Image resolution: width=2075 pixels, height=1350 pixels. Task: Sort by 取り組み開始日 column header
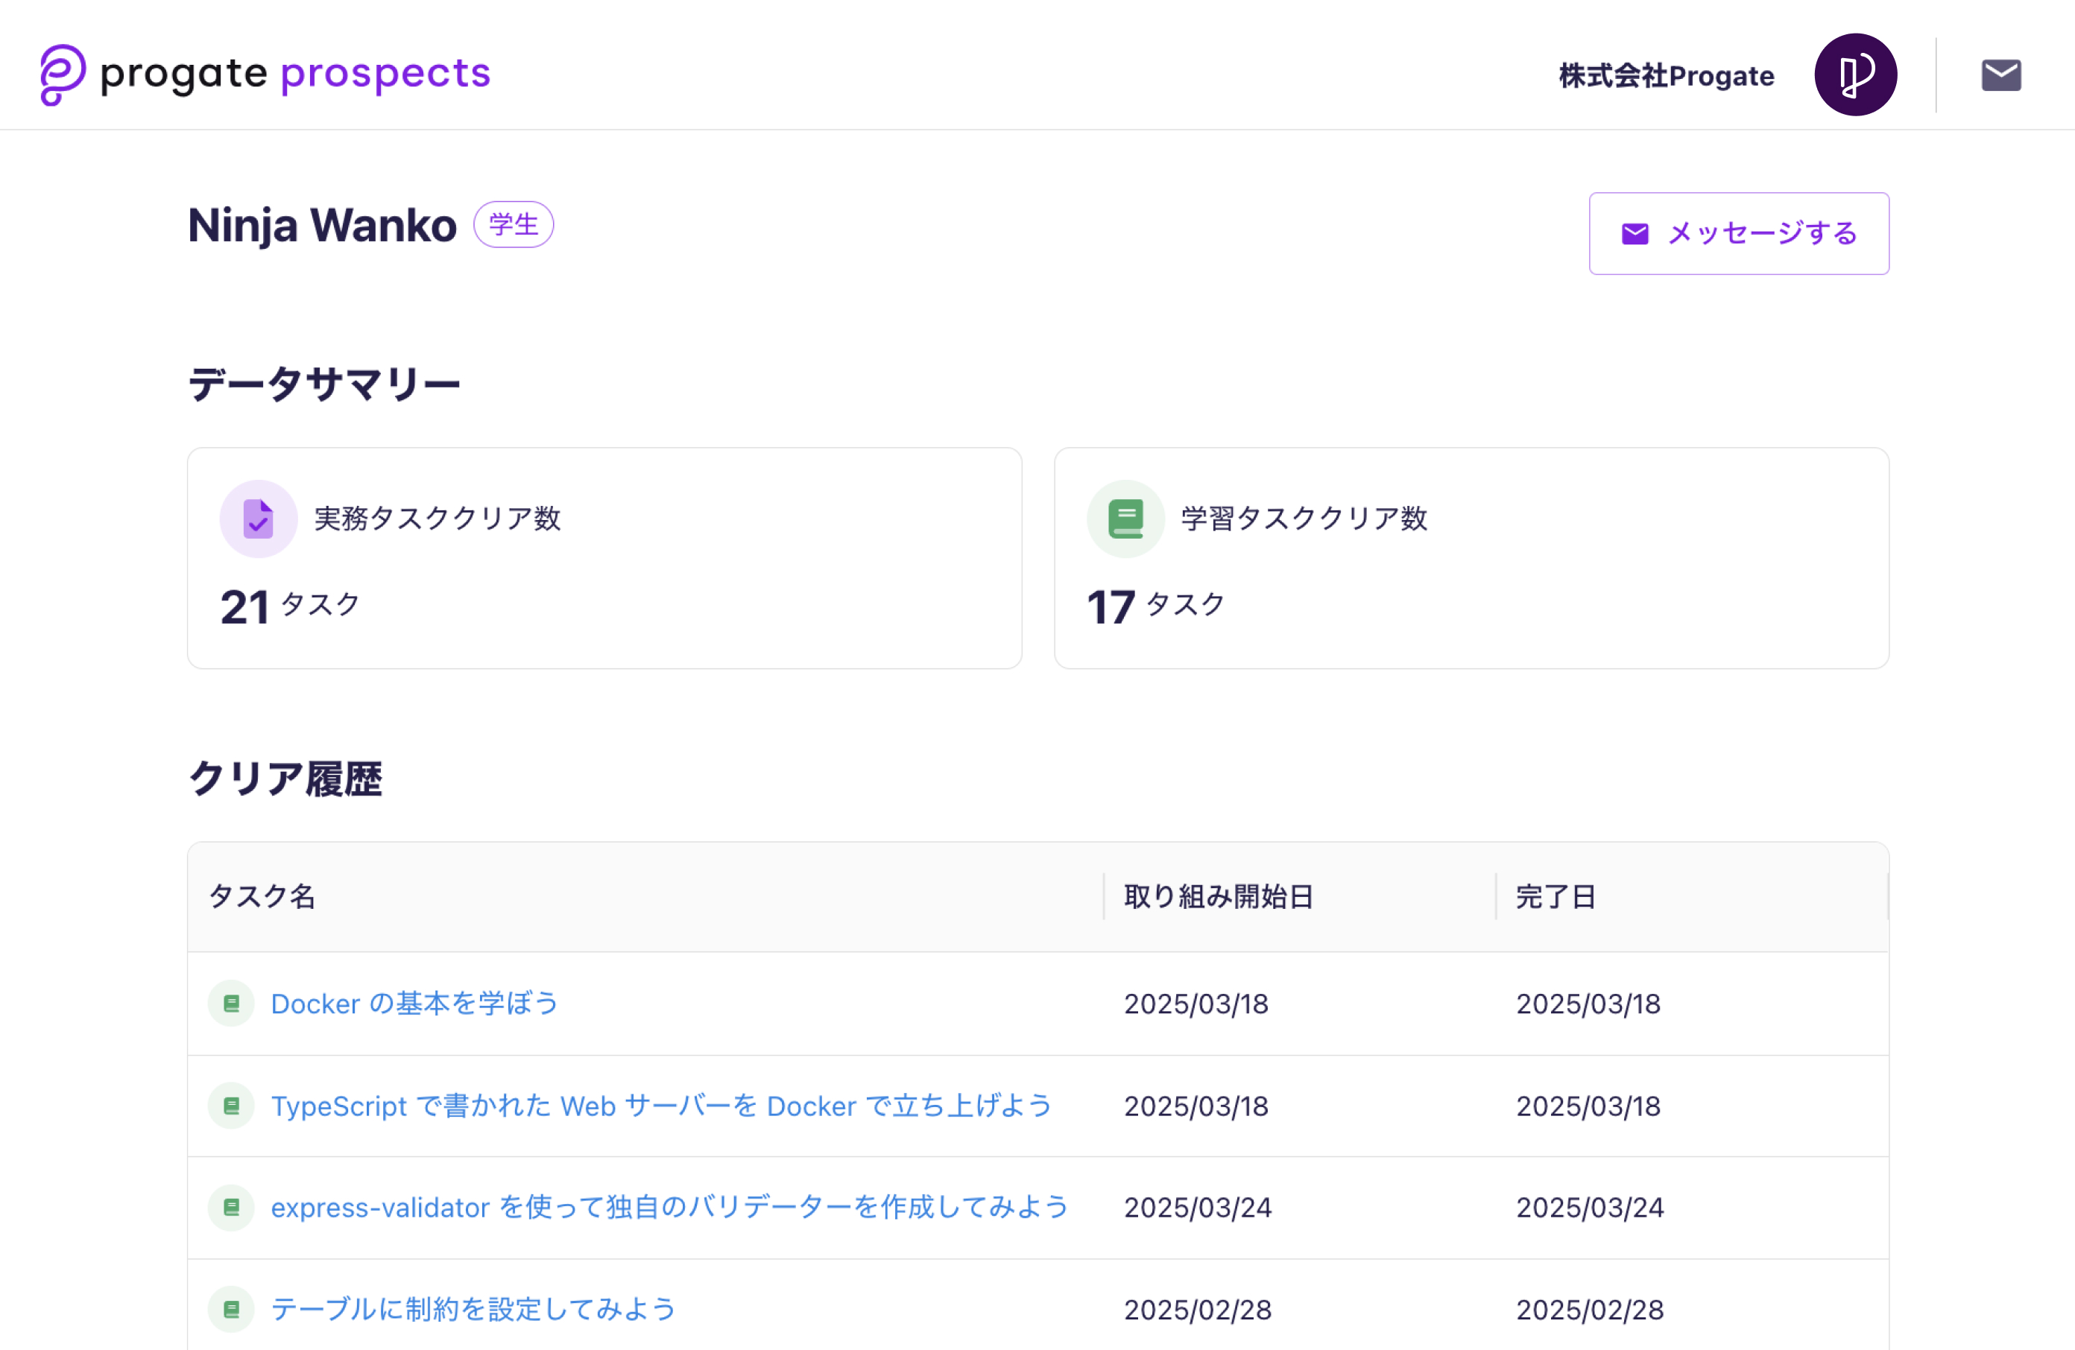point(1218,897)
